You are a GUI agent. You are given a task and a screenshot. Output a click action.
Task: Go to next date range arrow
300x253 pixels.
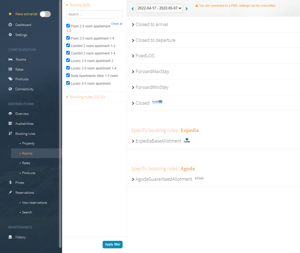(x=187, y=9)
